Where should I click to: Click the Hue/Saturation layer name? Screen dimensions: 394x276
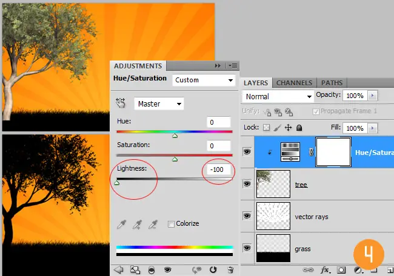[x=375, y=153]
